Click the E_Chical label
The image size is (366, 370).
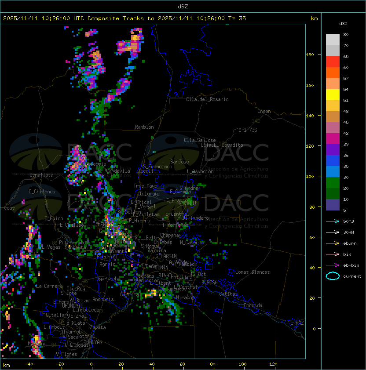click(x=141, y=202)
